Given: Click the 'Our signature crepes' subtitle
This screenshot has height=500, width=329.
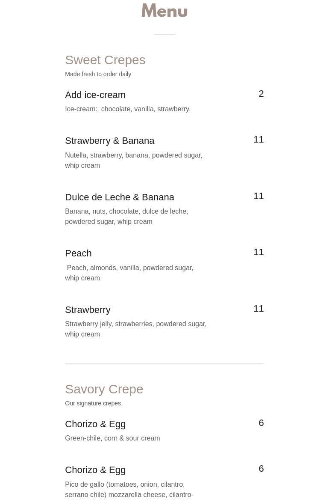Looking at the screenshot, I should [x=93, y=403].
